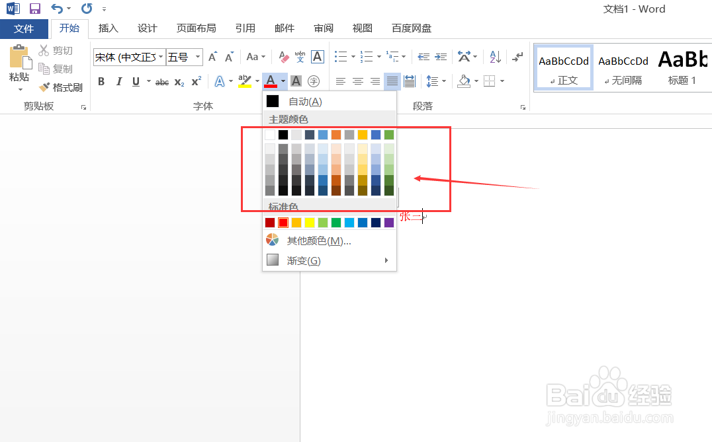Screen dimensions: 712x442
Task: Click the Undo arrow icon
Action: coord(57,9)
